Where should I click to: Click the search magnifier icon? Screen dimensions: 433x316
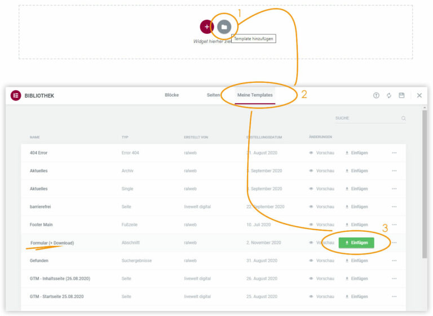tap(404, 118)
